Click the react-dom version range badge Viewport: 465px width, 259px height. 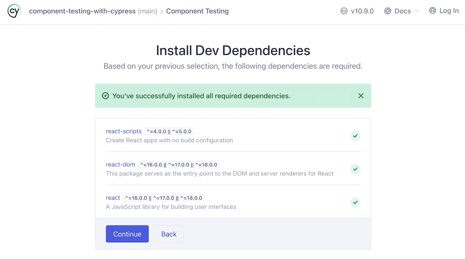[x=179, y=165]
